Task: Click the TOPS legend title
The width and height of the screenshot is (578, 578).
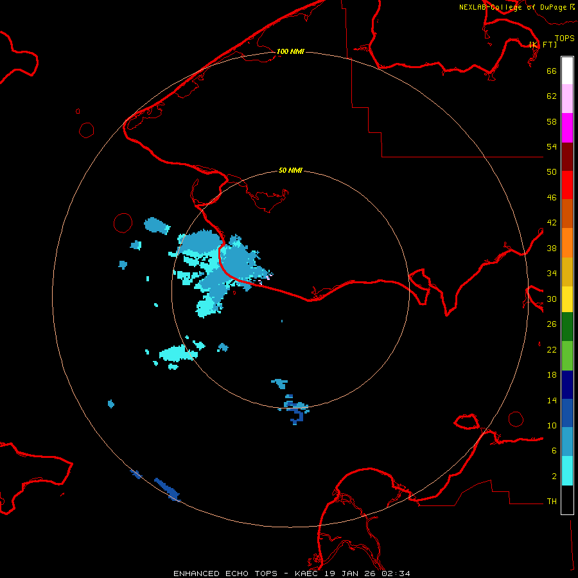Action: (565, 38)
